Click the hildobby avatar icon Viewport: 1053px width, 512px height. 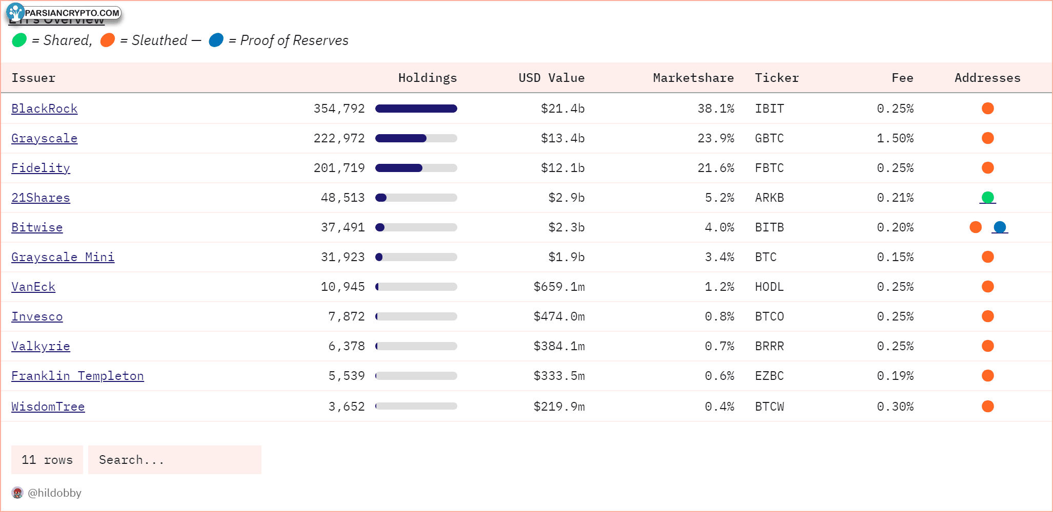pos(17,493)
